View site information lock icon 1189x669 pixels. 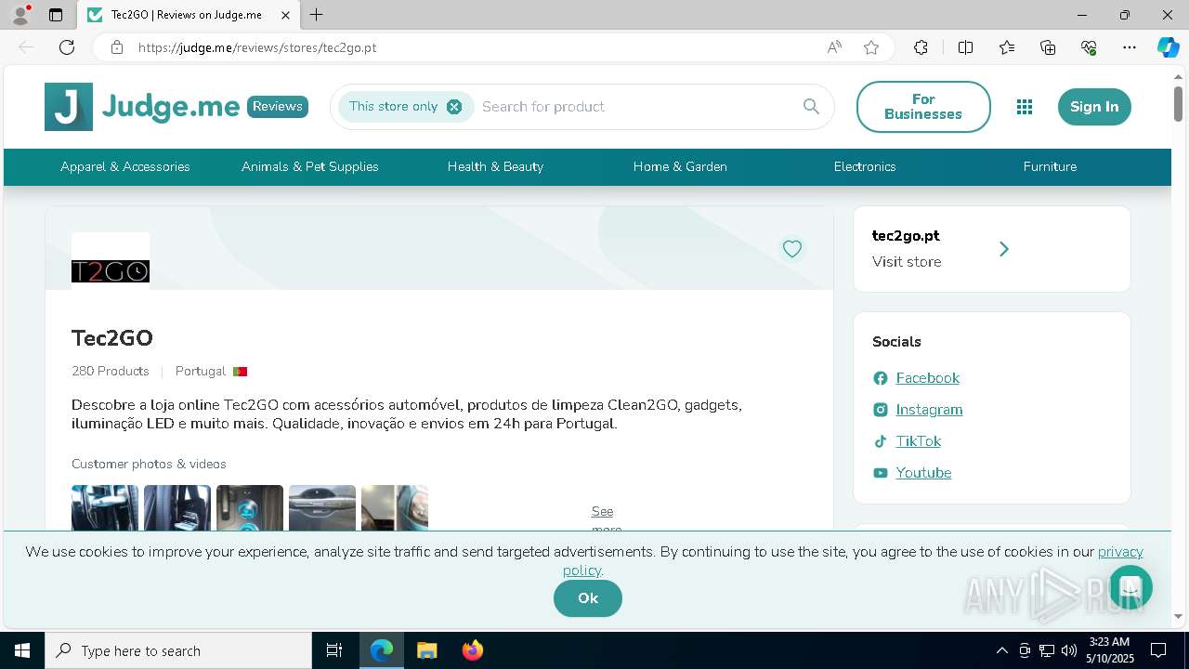coord(117,47)
